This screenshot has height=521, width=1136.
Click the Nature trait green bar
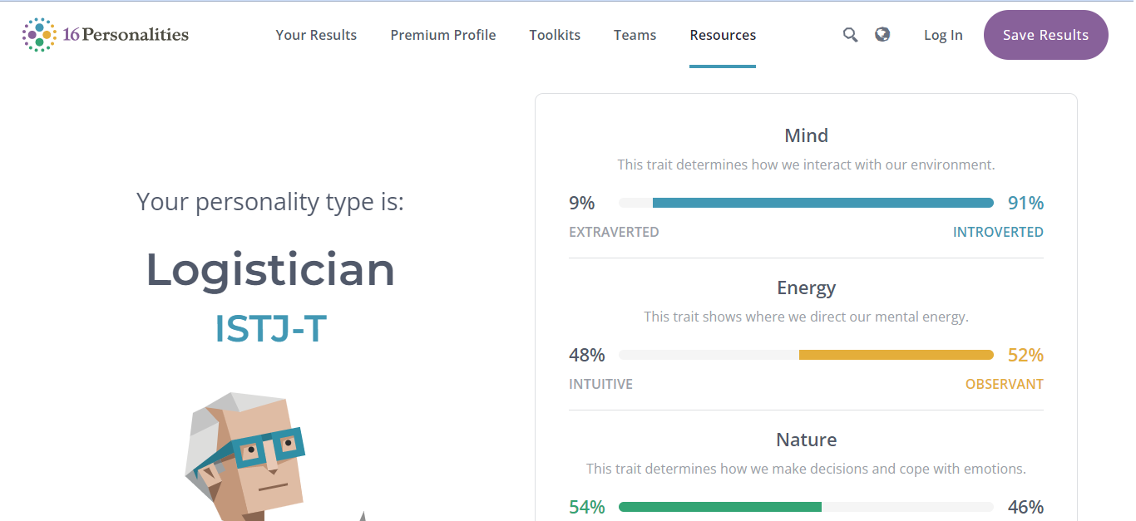(x=719, y=507)
